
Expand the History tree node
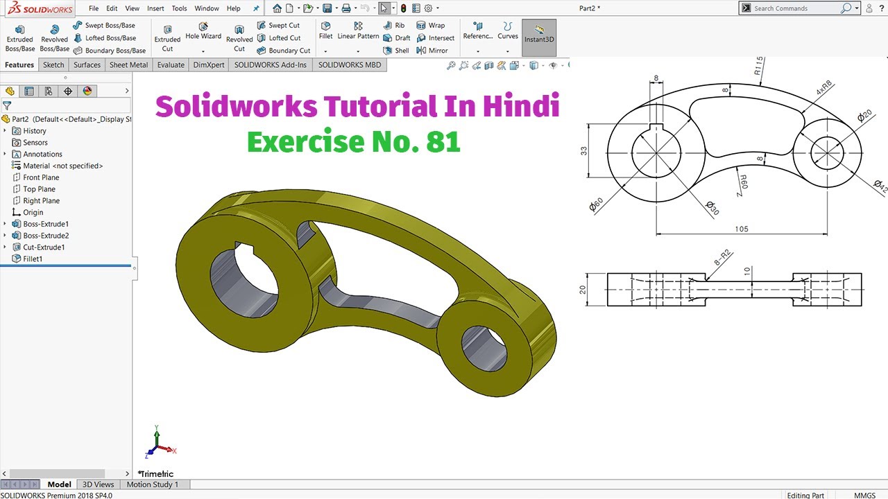pos(5,130)
